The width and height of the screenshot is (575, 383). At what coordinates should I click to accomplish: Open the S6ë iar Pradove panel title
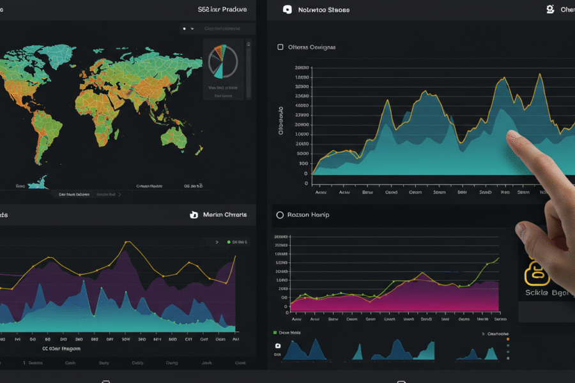222,10
